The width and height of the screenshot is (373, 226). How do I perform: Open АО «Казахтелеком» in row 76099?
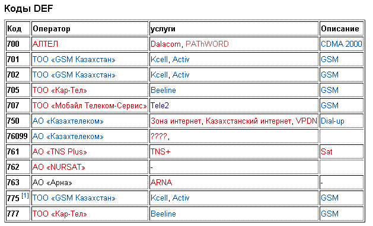click(68, 137)
